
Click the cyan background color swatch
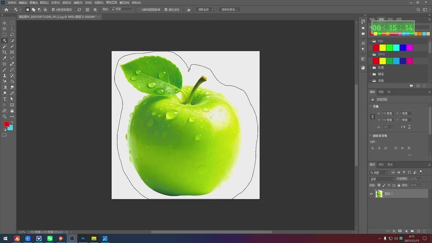(11, 128)
